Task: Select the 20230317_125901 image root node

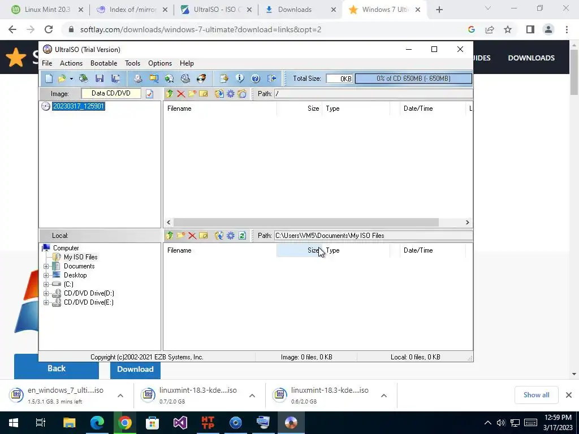Action: (78, 106)
